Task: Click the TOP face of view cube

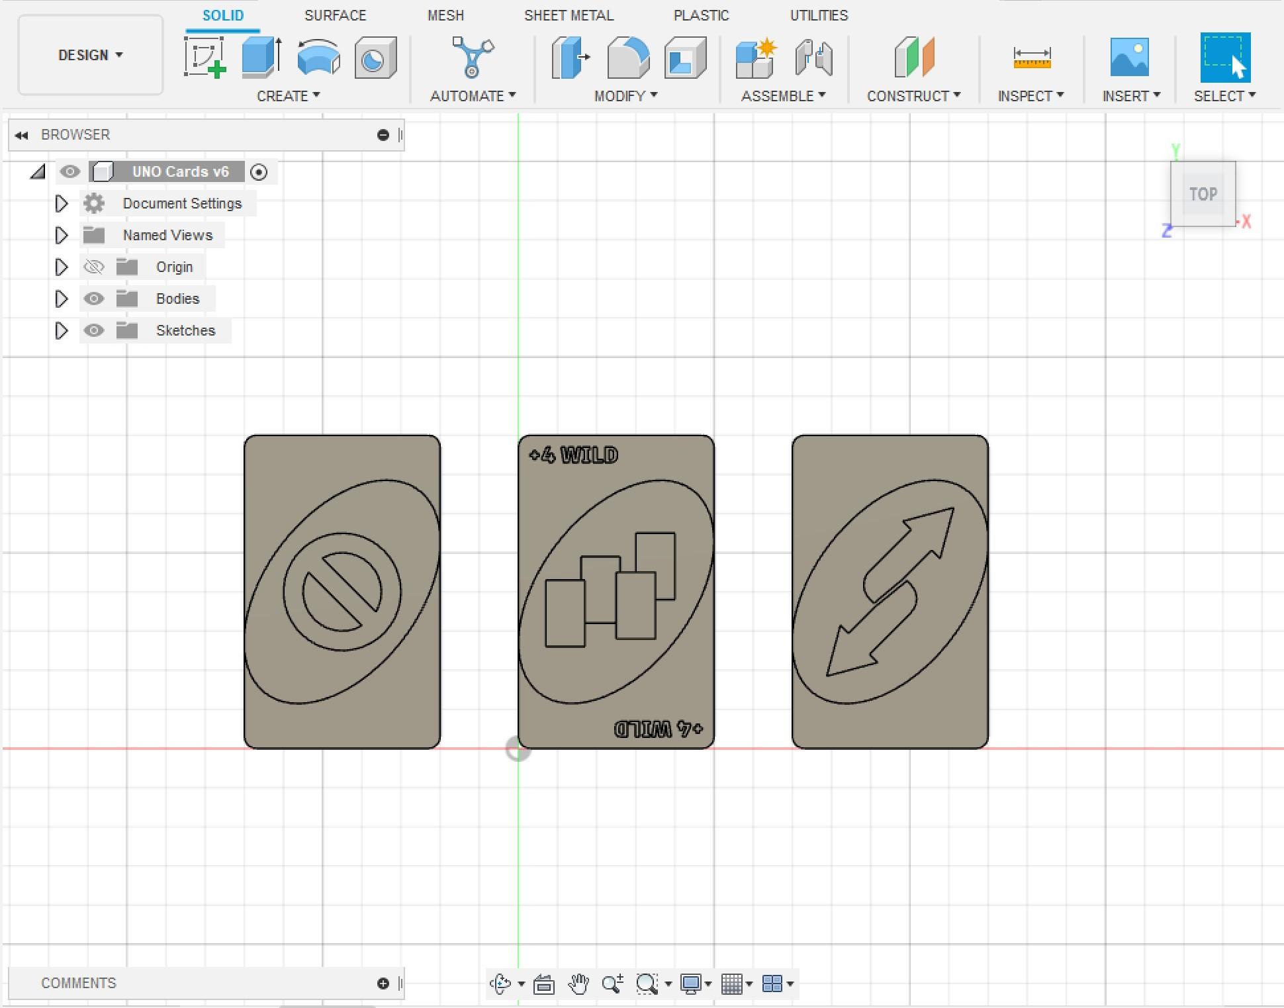Action: [1203, 194]
